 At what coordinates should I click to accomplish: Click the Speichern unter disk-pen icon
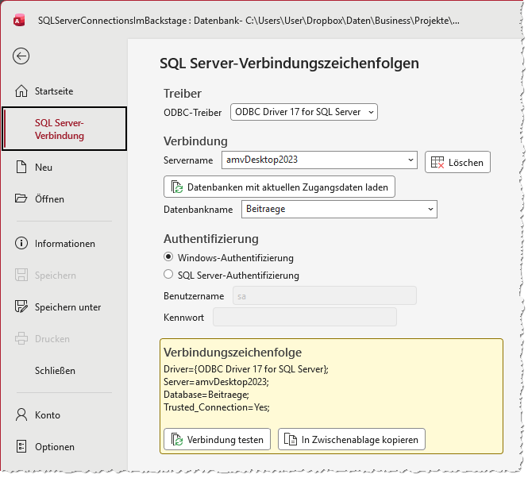(x=21, y=306)
